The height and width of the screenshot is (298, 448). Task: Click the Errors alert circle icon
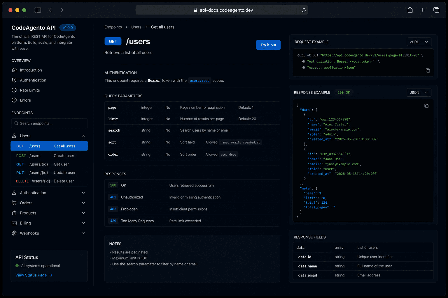[14, 100]
